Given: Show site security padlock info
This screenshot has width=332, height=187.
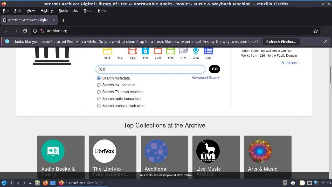Looking at the screenshot, I should (x=42, y=31).
